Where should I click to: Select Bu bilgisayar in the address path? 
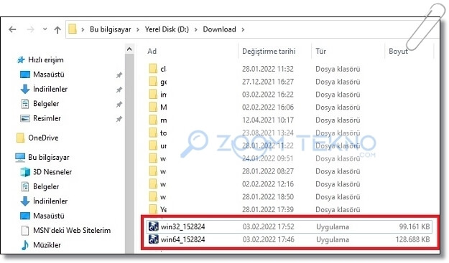point(110,29)
